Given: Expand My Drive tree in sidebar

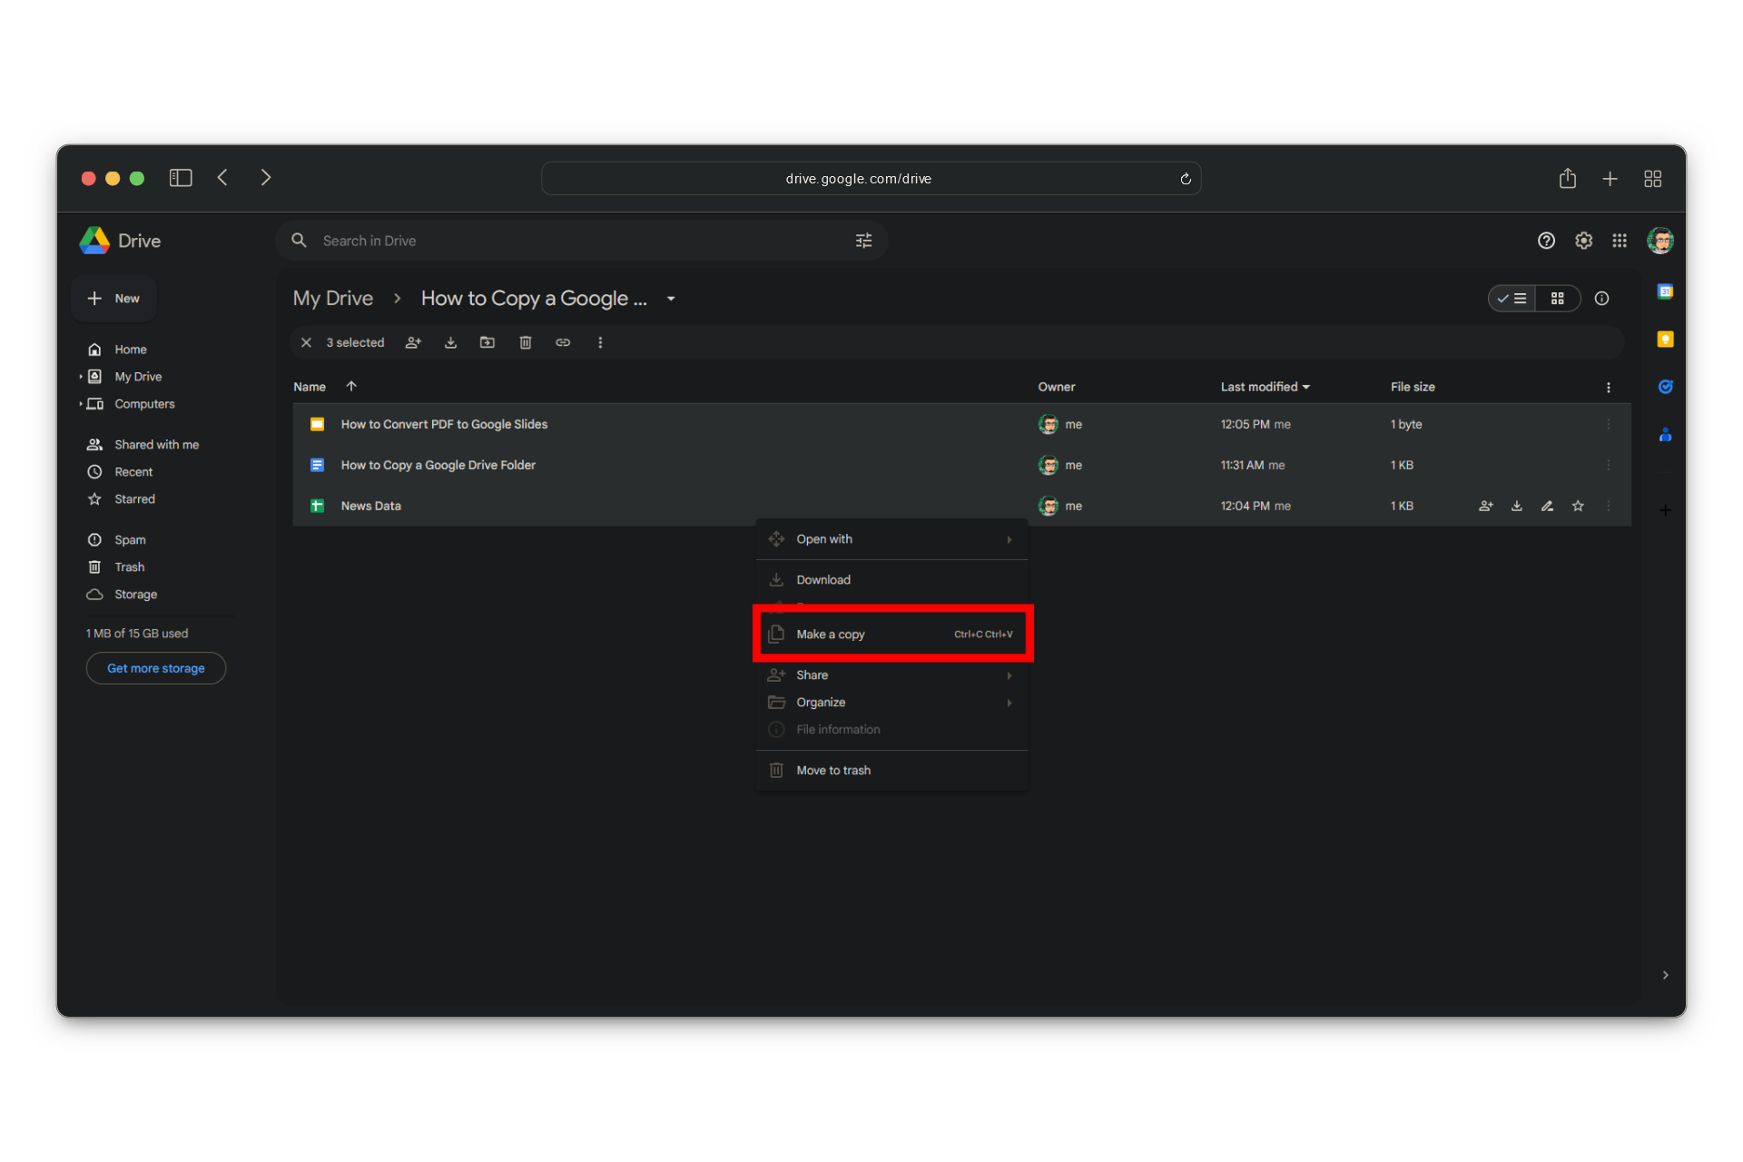Looking at the screenshot, I should click(81, 377).
